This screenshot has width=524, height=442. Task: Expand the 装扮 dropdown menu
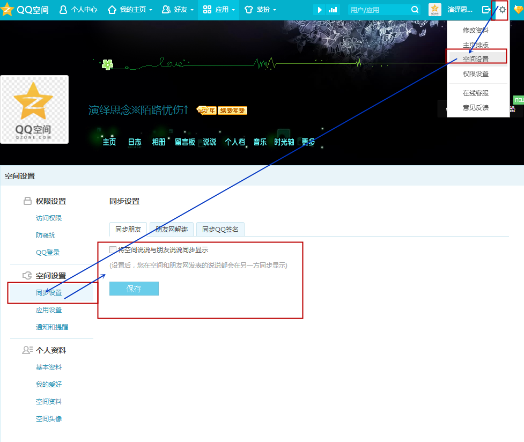click(x=260, y=10)
